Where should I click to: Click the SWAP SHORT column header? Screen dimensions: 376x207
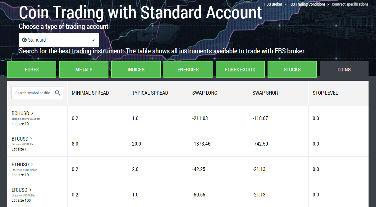pos(266,93)
